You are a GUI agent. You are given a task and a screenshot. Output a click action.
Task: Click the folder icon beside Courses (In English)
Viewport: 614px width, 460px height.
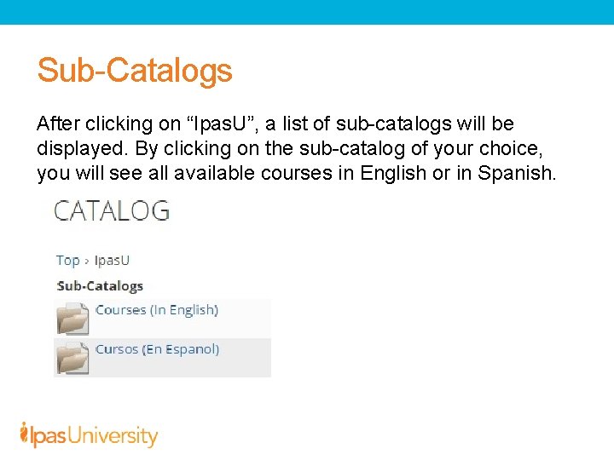[x=72, y=320]
